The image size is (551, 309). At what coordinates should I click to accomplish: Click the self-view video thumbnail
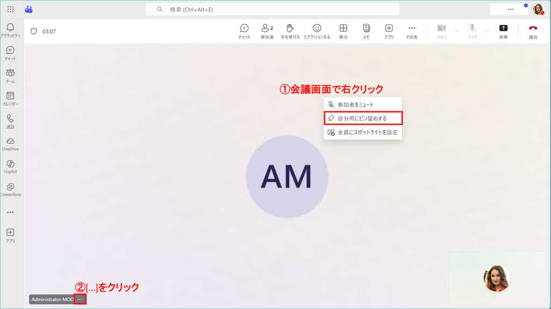[497, 278]
